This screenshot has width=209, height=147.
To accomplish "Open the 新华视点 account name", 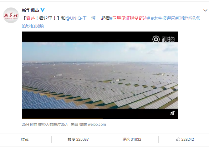I will click(x=31, y=10).
